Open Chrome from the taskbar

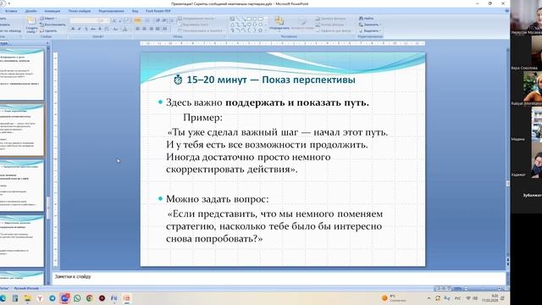click(x=90, y=298)
